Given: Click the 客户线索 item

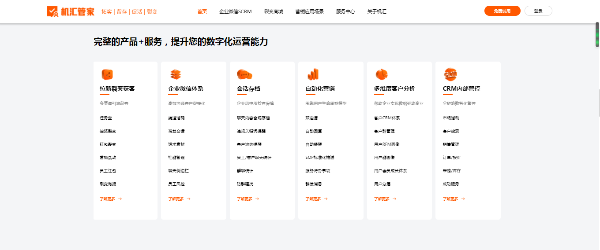Looking at the screenshot, I should [x=451, y=131].
